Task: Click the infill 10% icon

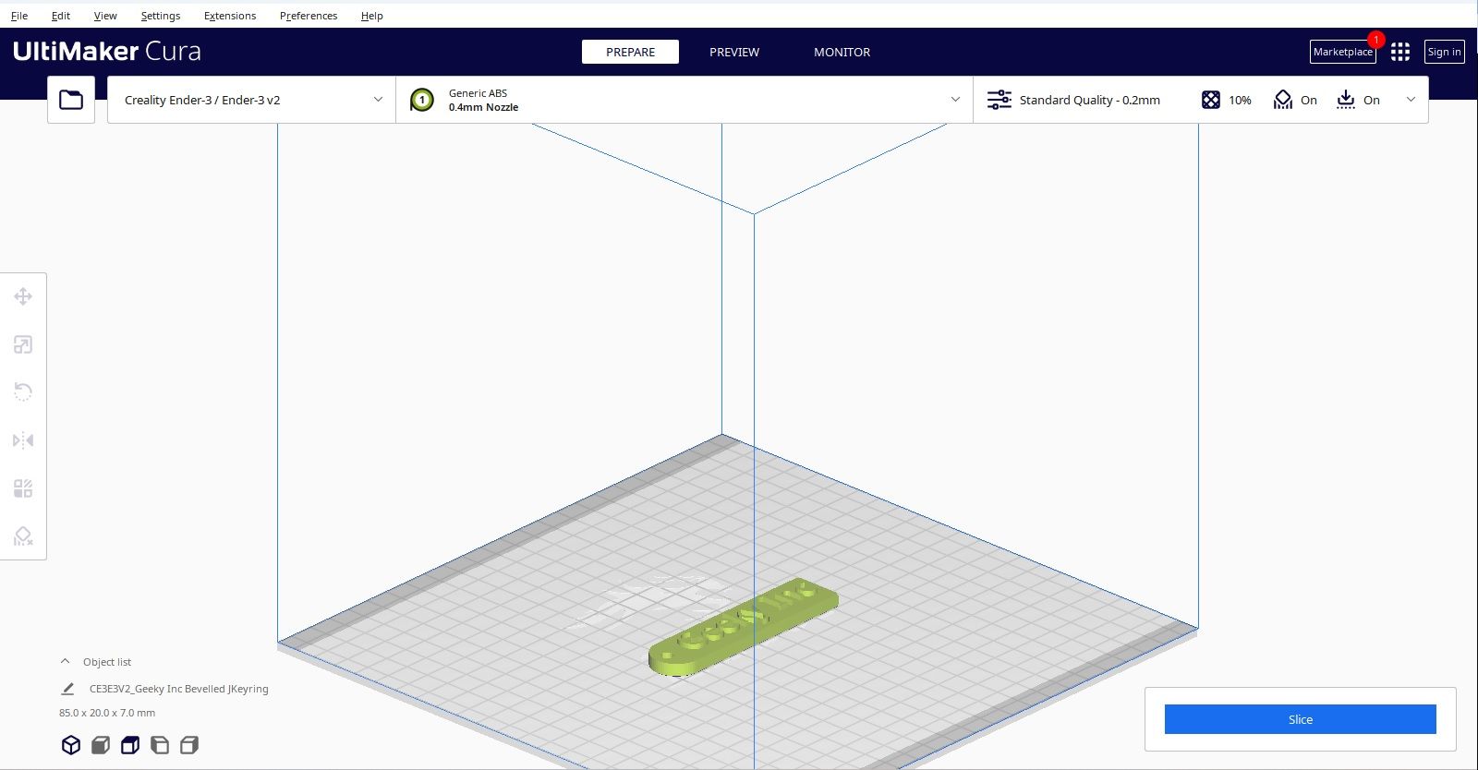Action: [1211, 100]
